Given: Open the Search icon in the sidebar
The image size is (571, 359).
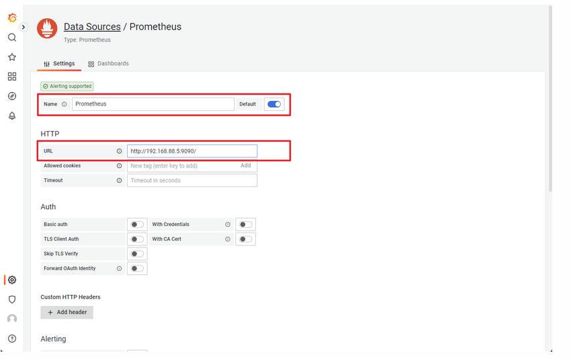Looking at the screenshot, I should pos(12,37).
